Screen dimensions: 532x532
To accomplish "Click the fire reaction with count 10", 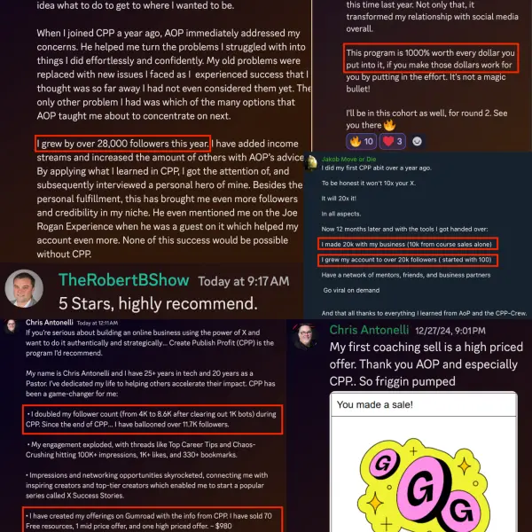I will click(361, 141).
